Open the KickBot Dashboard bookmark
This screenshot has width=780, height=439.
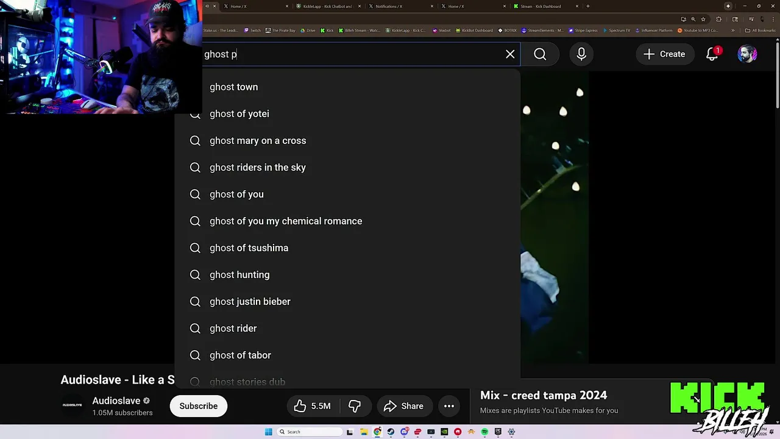pyautogui.click(x=474, y=30)
